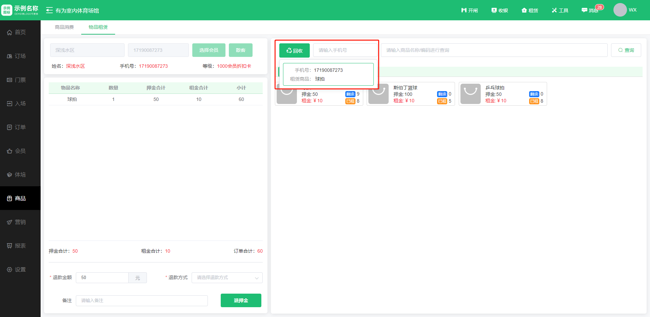Click the 查询 search button
The height and width of the screenshot is (317, 650).
[x=626, y=50]
